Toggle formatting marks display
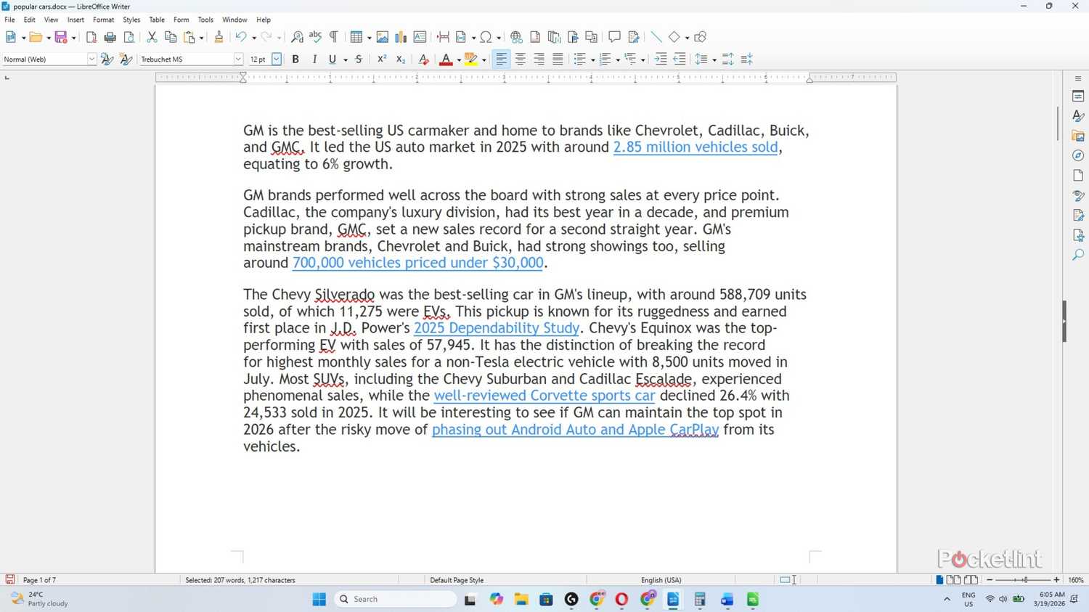The width and height of the screenshot is (1089, 612). 334,36
